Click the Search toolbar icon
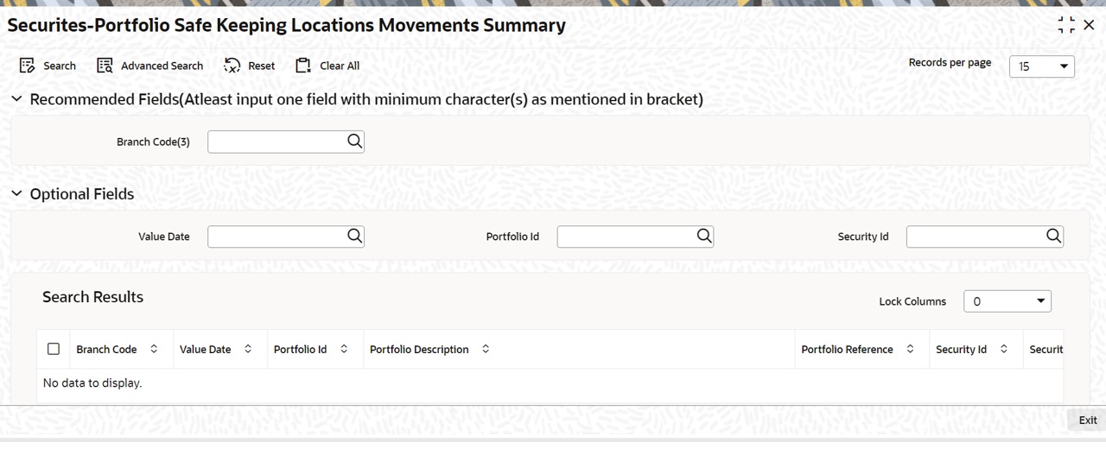The width and height of the screenshot is (1106, 474). [27, 66]
